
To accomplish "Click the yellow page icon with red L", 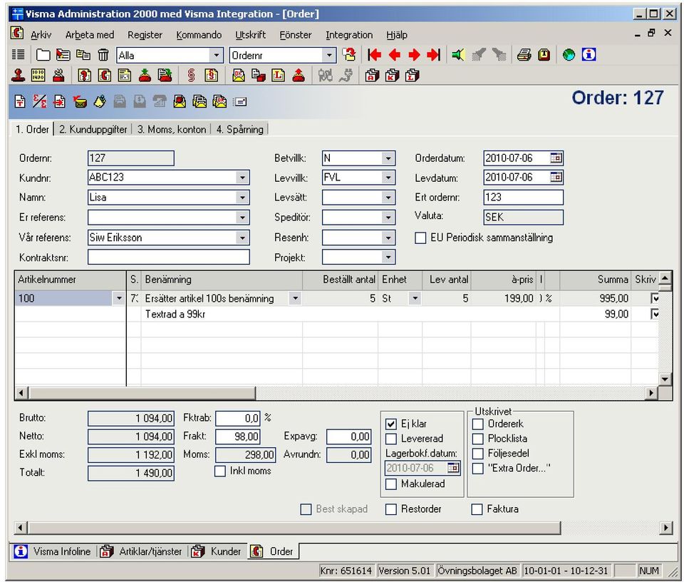I will pyautogui.click(x=279, y=76).
